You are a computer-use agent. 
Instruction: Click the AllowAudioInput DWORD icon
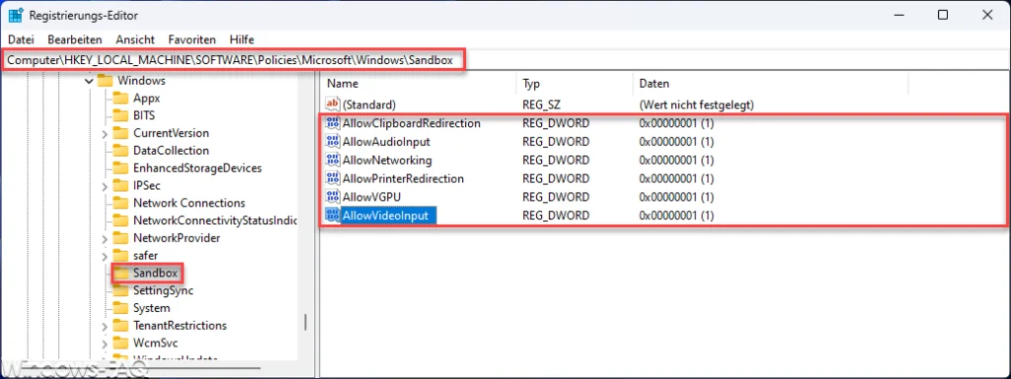333,141
